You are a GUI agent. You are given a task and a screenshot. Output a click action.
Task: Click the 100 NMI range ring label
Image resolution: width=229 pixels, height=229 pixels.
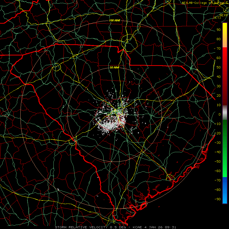(114, 20)
